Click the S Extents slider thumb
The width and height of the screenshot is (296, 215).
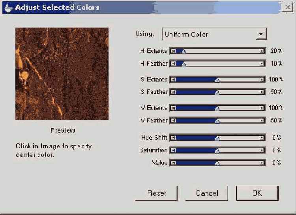pos(217,80)
